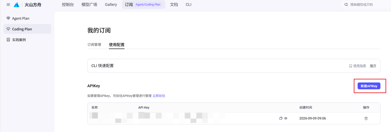Open the Gallery navigation item

tap(111, 4)
